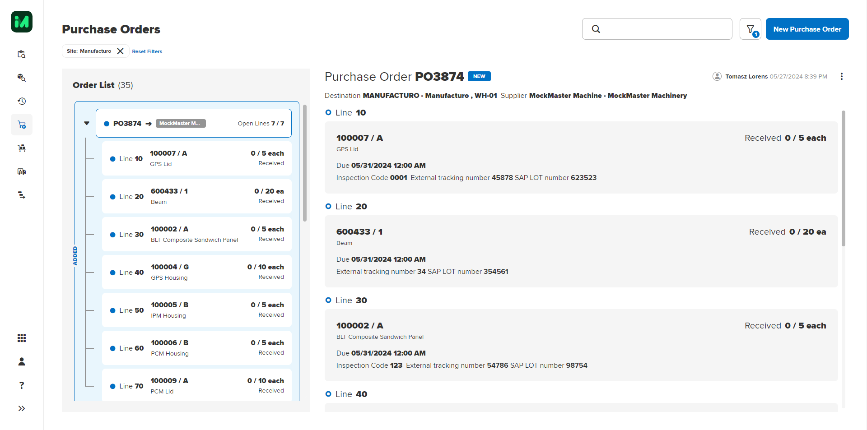The width and height of the screenshot is (867, 430).
Task: Remove the Site: Manufacturo filter chip
Action: pyautogui.click(x=120, y=51)
